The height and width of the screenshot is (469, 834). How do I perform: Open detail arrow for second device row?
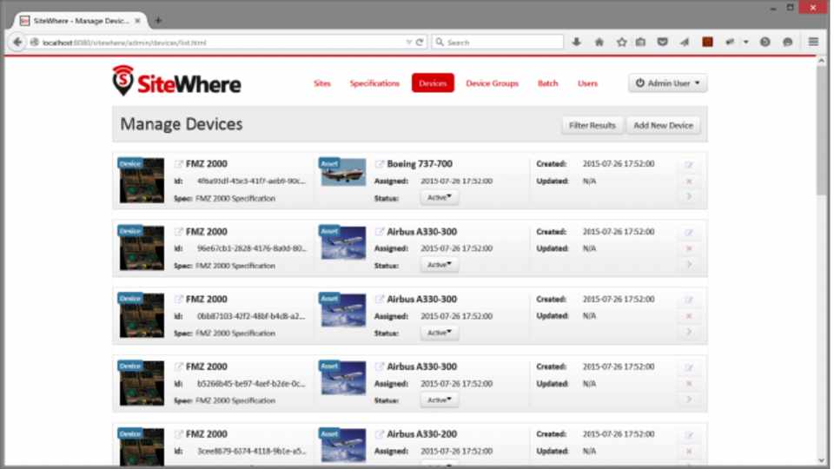(689, 265)
